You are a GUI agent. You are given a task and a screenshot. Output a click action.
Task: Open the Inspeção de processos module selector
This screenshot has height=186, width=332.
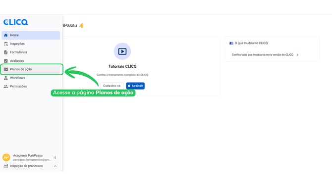[30, 166]
